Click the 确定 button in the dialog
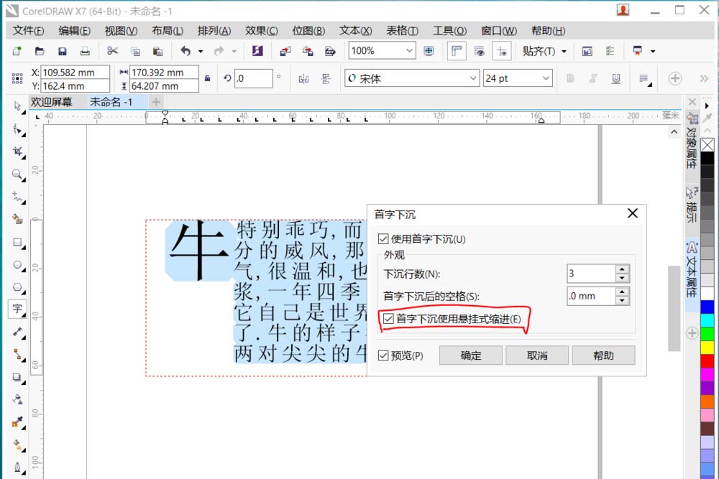 click(470, 355)
